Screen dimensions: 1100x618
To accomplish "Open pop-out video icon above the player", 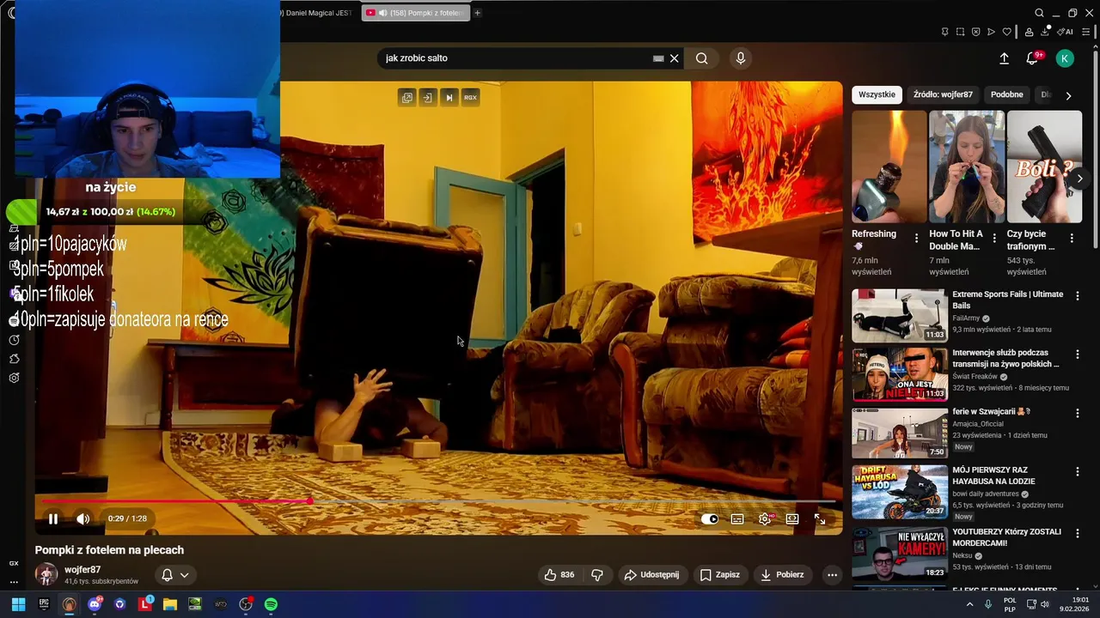I will point(407,98).
